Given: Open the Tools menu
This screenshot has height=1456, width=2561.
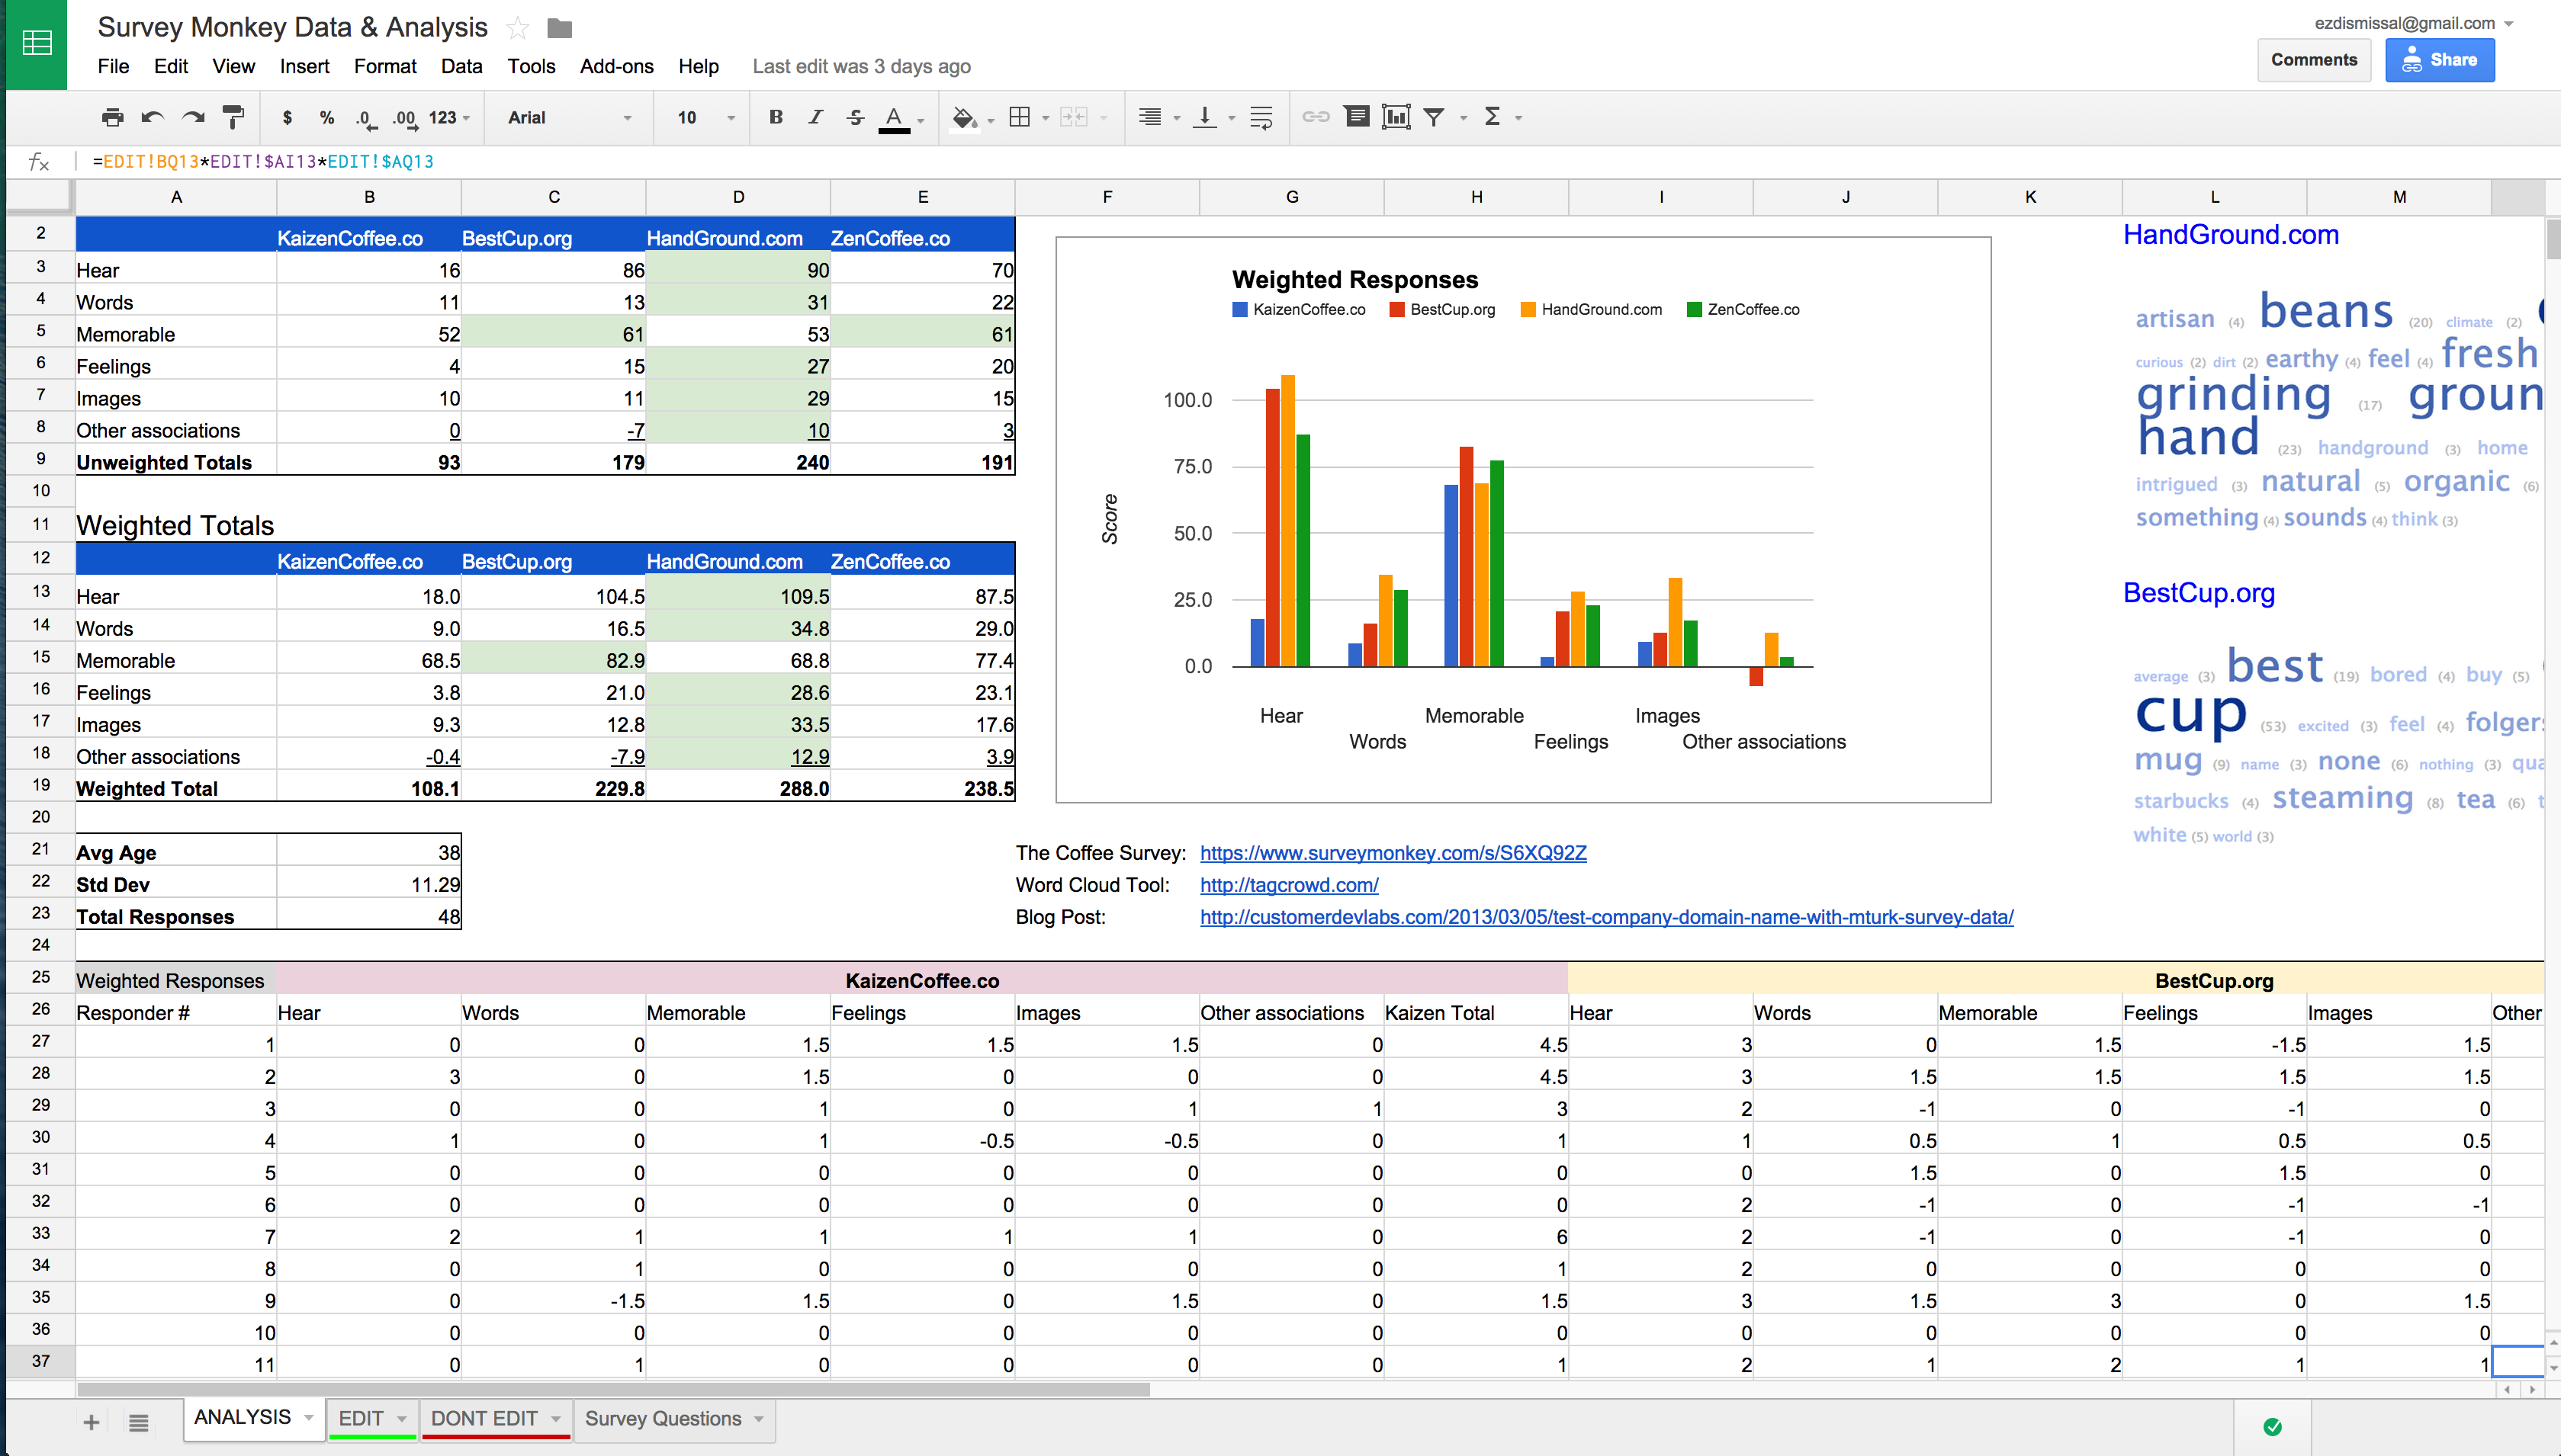Looking at the screenshot, I should pos(532,66).
